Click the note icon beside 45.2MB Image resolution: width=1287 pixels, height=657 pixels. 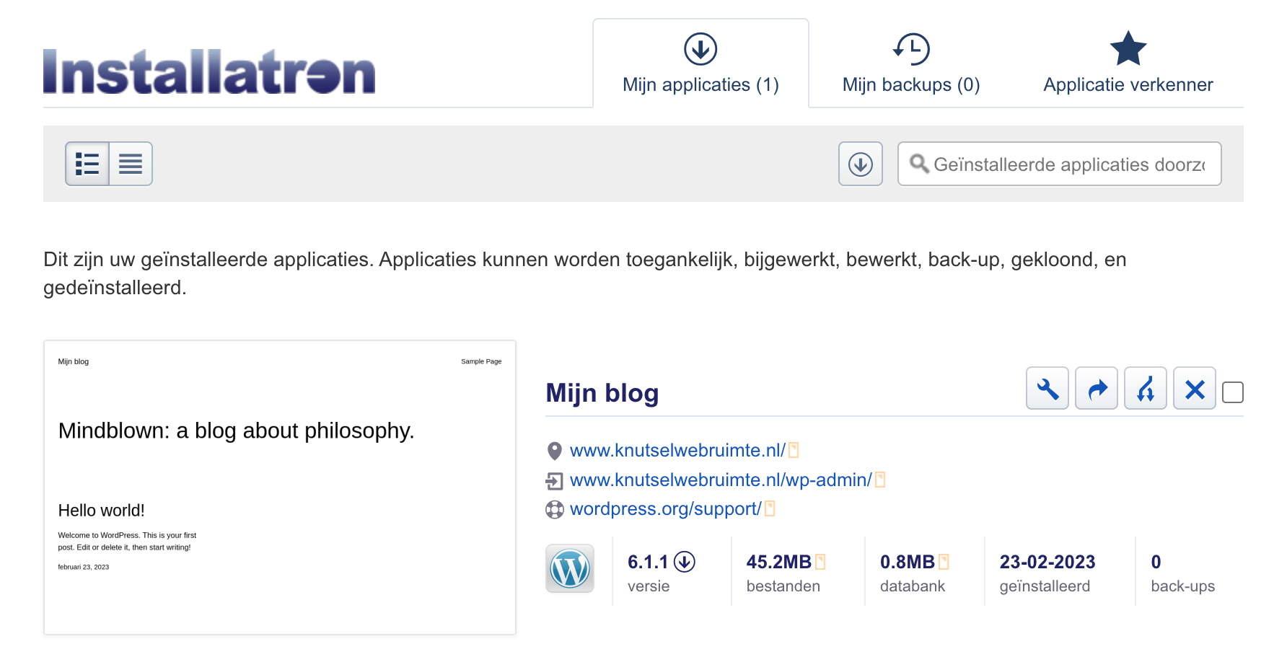coord(820,562)
